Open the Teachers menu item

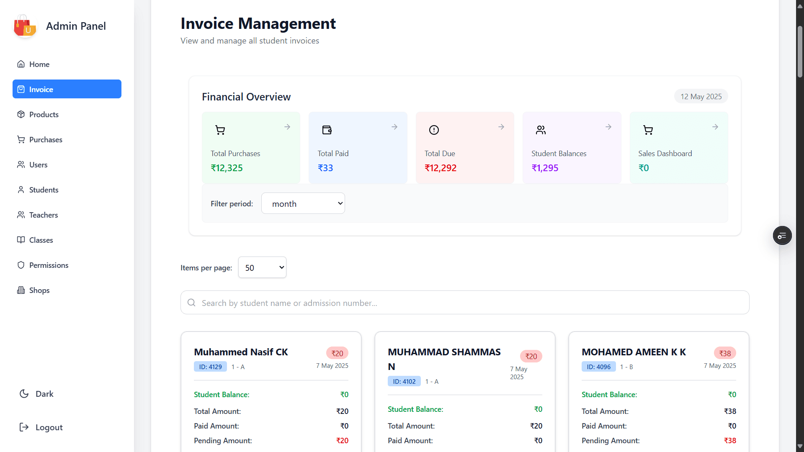(x=67, y=215)
